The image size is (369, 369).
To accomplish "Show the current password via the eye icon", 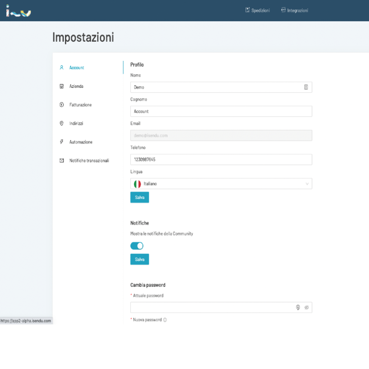I will (306, 307).
